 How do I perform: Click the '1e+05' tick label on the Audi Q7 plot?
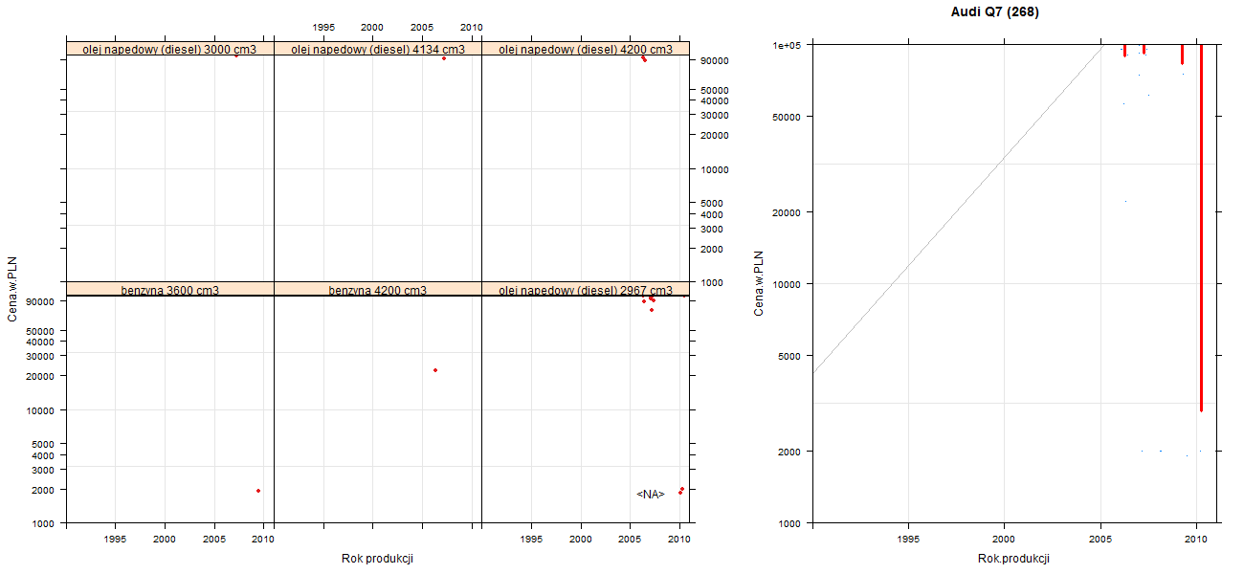[x=789, y=45]
